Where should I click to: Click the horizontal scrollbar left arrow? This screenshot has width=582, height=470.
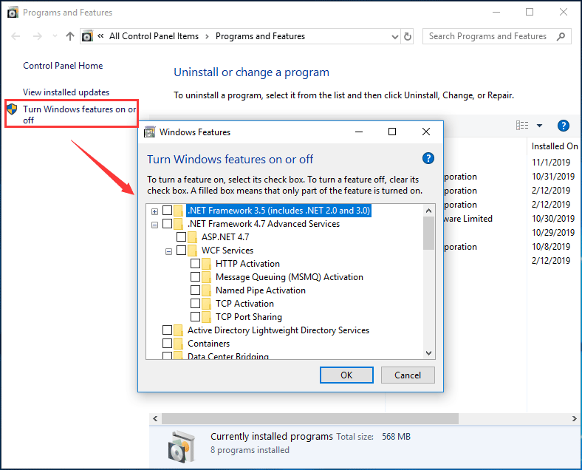(x=155, y=419)
